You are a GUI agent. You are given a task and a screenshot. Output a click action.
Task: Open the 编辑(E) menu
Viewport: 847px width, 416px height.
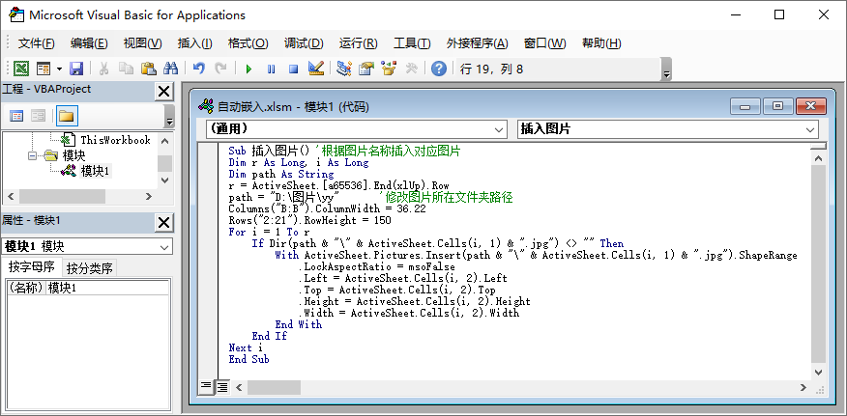coord(89,43)
